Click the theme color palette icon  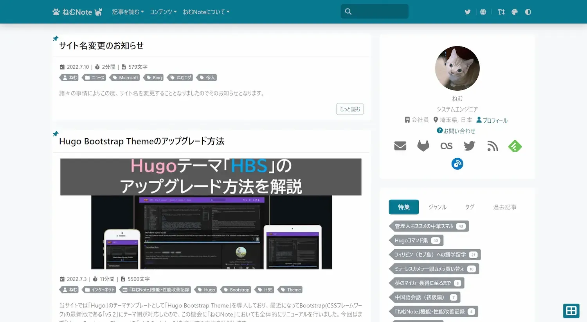tap(514, 12)
